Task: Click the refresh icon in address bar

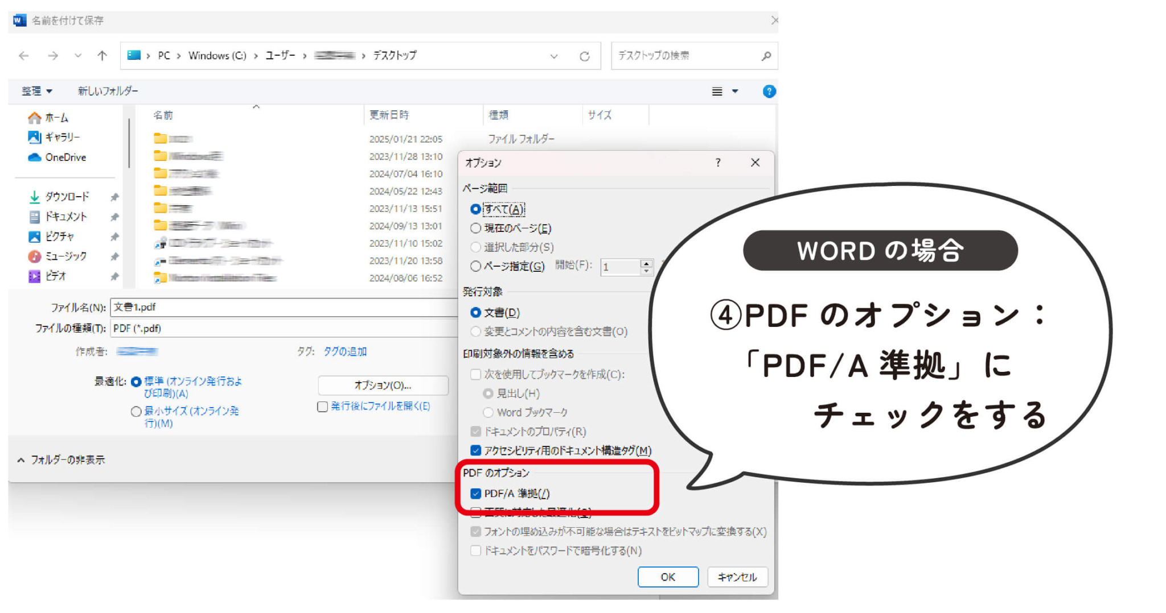Action: point(584,56)
